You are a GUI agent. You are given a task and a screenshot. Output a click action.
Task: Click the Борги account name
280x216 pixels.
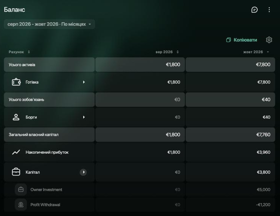31,117
